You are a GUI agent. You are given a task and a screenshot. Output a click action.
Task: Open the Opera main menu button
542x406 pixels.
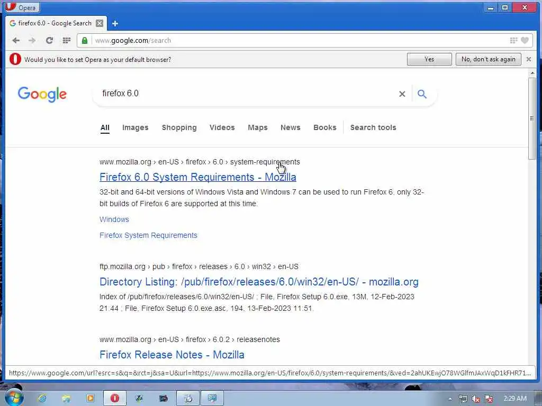22,7
